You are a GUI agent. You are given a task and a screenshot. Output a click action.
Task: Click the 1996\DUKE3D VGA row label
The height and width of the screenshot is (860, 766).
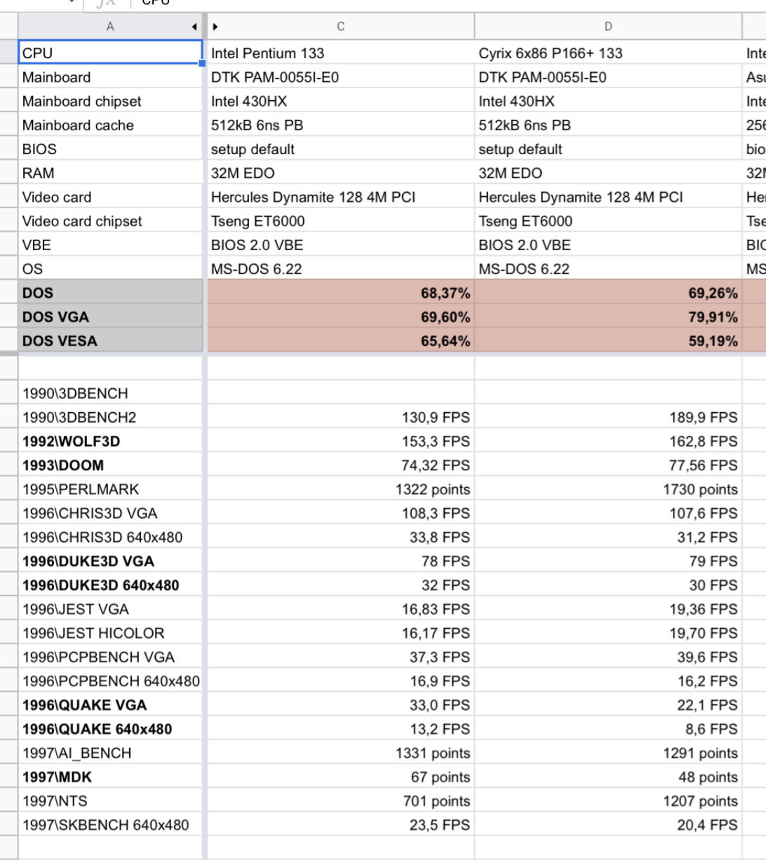click(110, 561)
